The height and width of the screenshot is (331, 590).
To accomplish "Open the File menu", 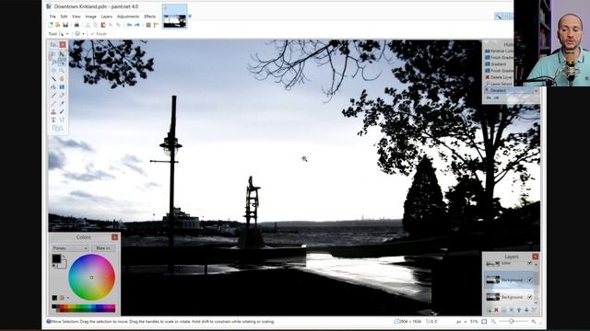I will [53, 17].
